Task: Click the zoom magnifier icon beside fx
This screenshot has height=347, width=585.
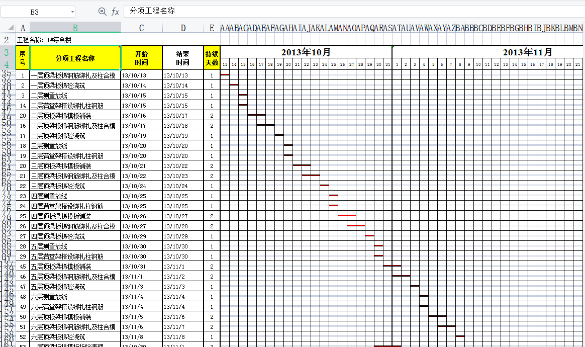Action: (102, 12)
